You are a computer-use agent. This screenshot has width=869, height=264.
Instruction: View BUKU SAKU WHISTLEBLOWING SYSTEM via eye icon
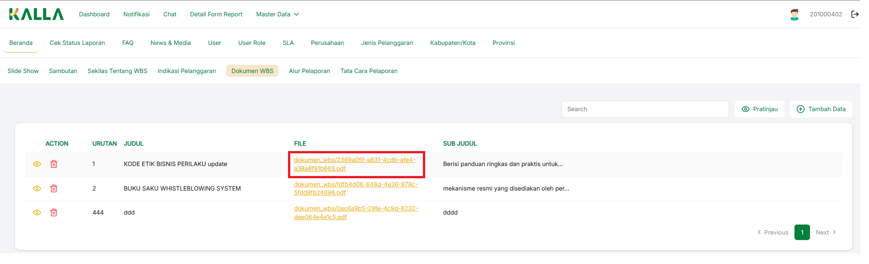pos(37,188)
